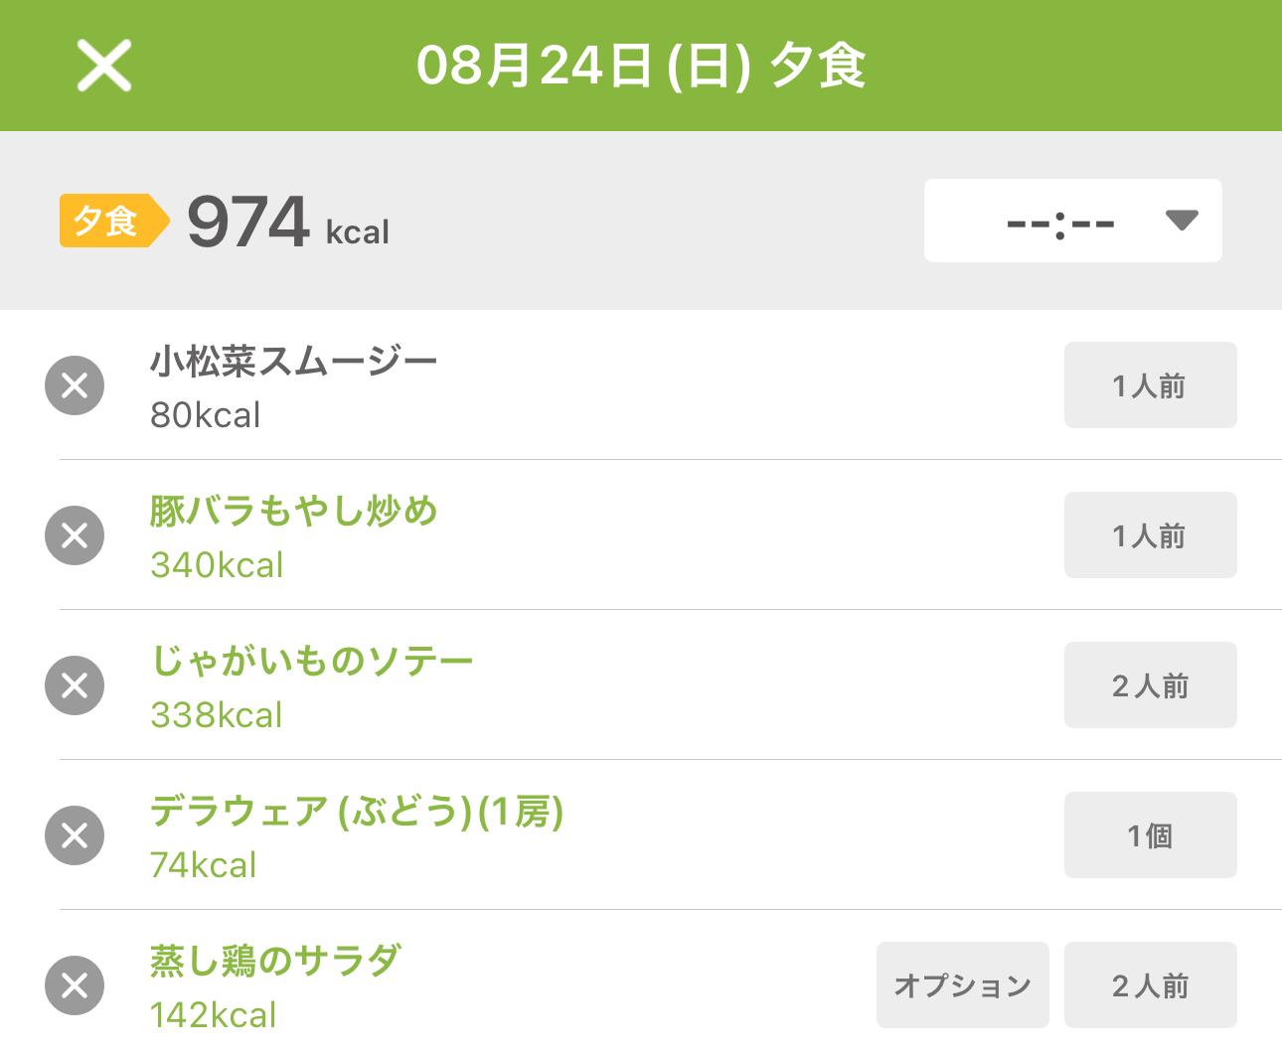Change 豚バラもやし炒め serving size 1人前

pos(1151,535)
